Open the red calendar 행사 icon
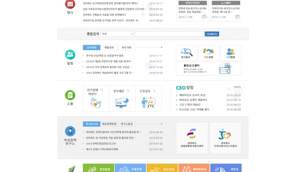The height and width of the screenshot is (172, 306). coord(70,4)
